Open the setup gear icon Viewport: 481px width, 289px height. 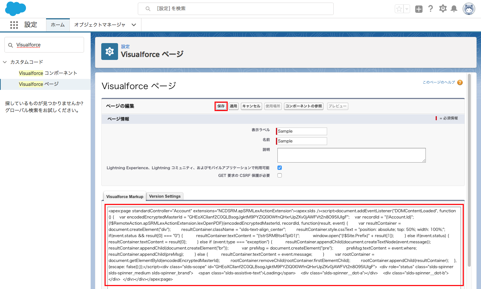click(443, 9)
